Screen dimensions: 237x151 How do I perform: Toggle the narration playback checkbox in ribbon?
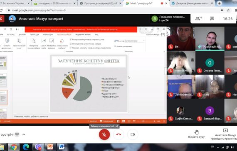coord(71,39)
